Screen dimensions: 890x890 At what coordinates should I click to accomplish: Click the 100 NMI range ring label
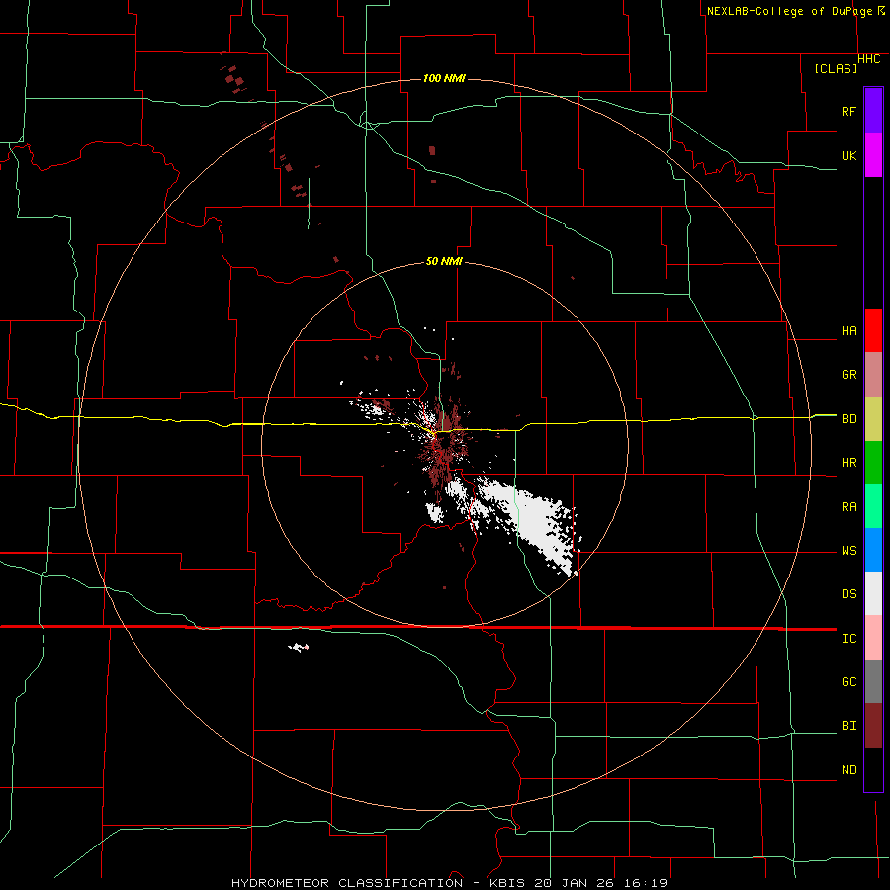coord(444,78)
